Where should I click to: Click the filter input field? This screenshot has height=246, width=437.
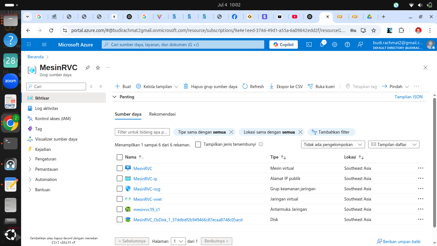click(x=142, y=132)
